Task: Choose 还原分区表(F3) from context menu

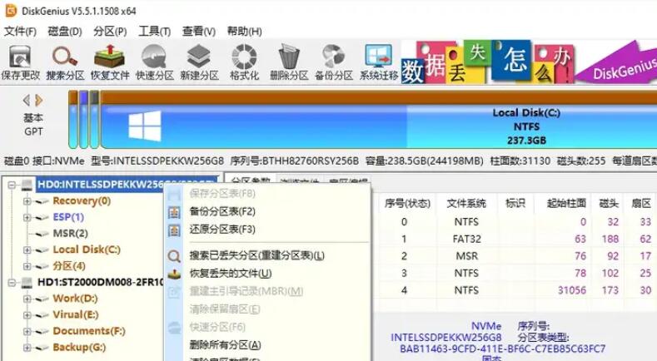Action: [222, 230]
